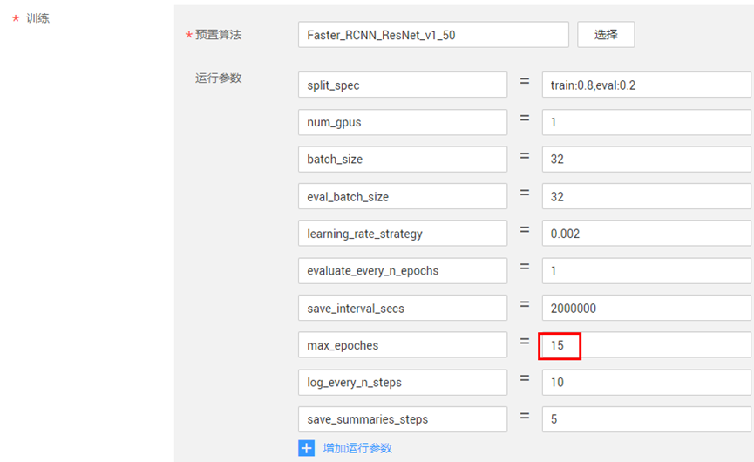This screenshot has width=754, height=462.
Task: Select the max_epoches parameter name field
Action: coord(402,345)
